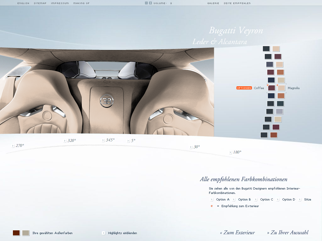
Task: Pick the Coffee leather color swatch
Action: tap(271, 88)
